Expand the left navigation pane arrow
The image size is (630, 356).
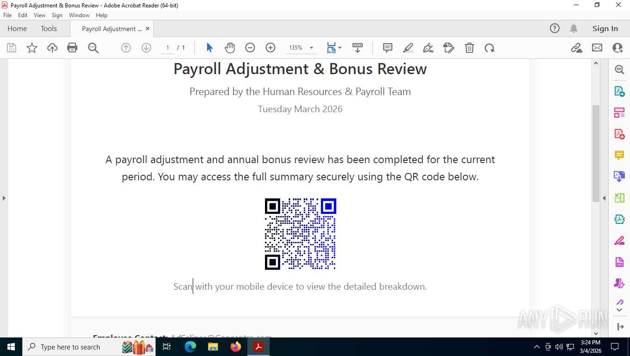click(4, 198)
